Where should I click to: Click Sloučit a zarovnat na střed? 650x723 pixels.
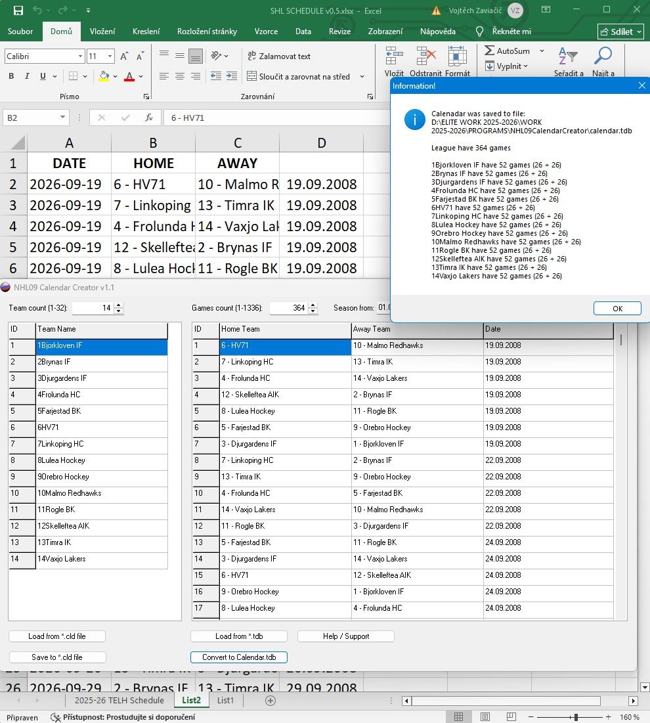(299, 77)
